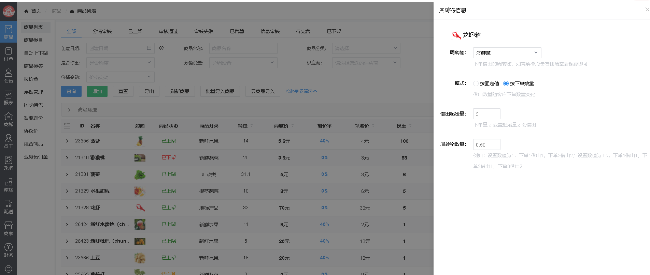
Task: Open the 员工 section in the sidebar
Action: point(9,141)
